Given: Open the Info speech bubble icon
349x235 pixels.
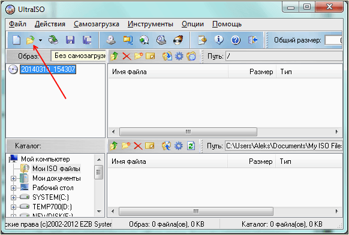Looking at the screenshot, I should tap(219, 40).
